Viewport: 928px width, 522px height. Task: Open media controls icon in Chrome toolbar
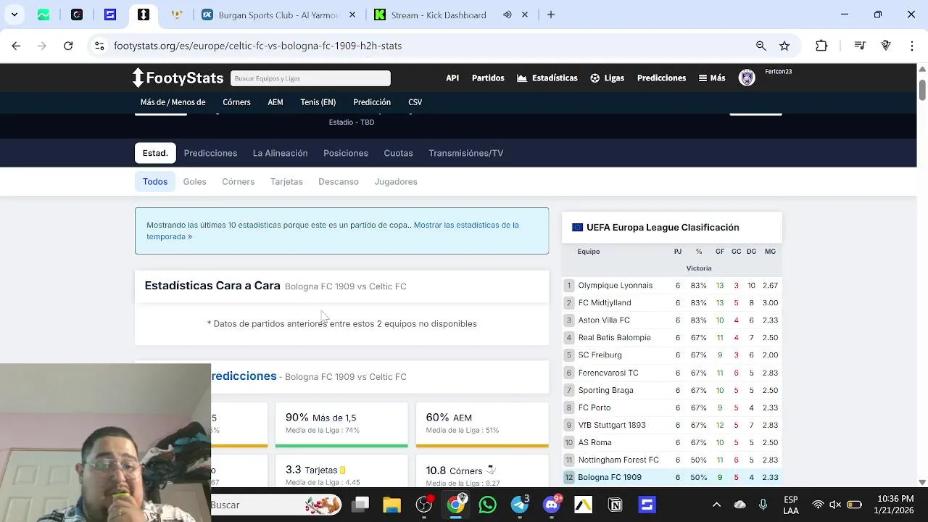860,46
